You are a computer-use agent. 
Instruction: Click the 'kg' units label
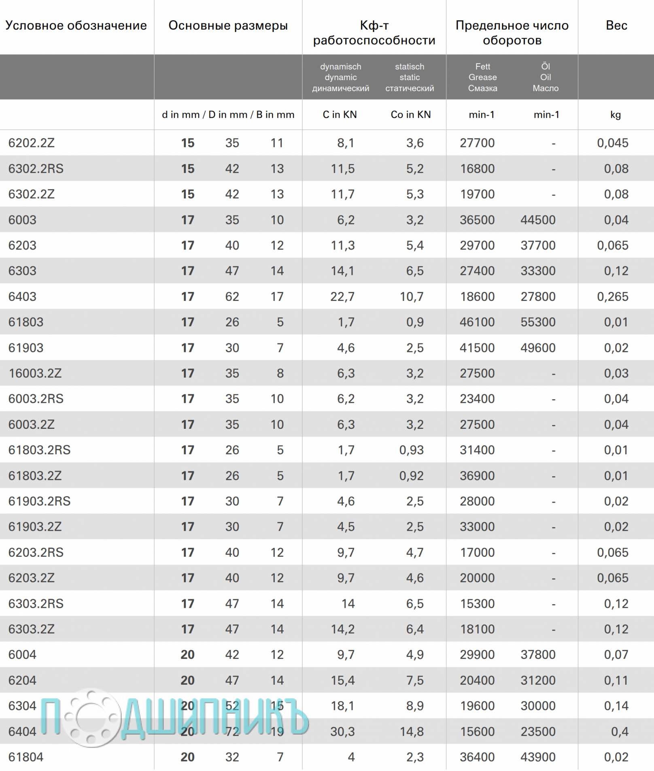tap(616, 115)
